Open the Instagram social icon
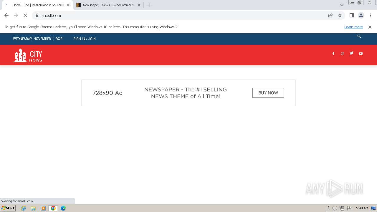 click(343, 54)
